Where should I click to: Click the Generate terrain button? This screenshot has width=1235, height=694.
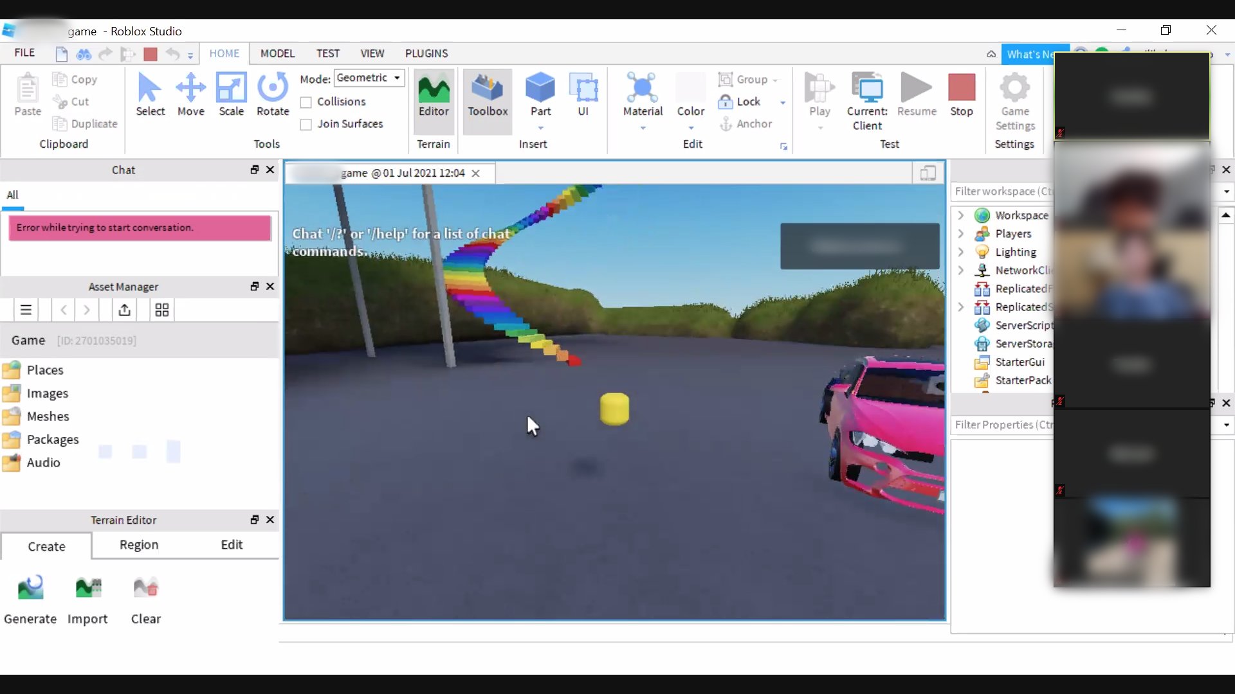point(30,598)
